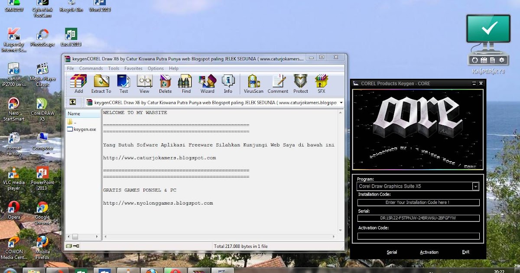Open the File menu in WinRAR
The width and height of the screenshot is (520, 273).
tap(70, 68)
